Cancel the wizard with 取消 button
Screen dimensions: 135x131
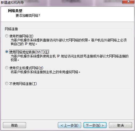click(121, 125)
